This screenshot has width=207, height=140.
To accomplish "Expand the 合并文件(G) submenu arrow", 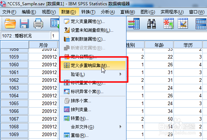I will tap(120, 127).
